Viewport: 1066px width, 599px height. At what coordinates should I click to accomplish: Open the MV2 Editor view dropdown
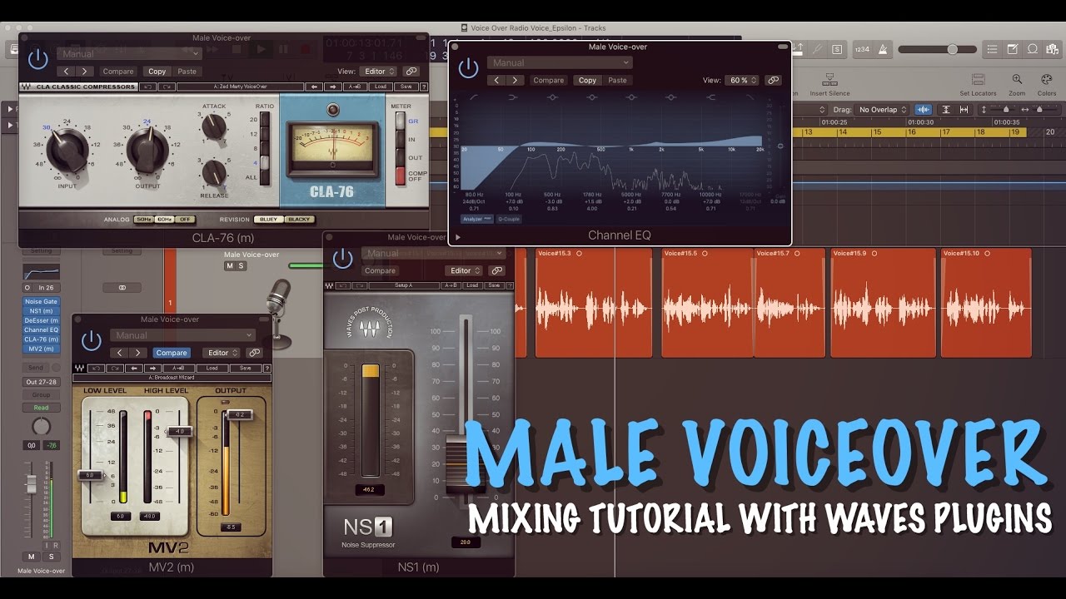pos(222,353)
